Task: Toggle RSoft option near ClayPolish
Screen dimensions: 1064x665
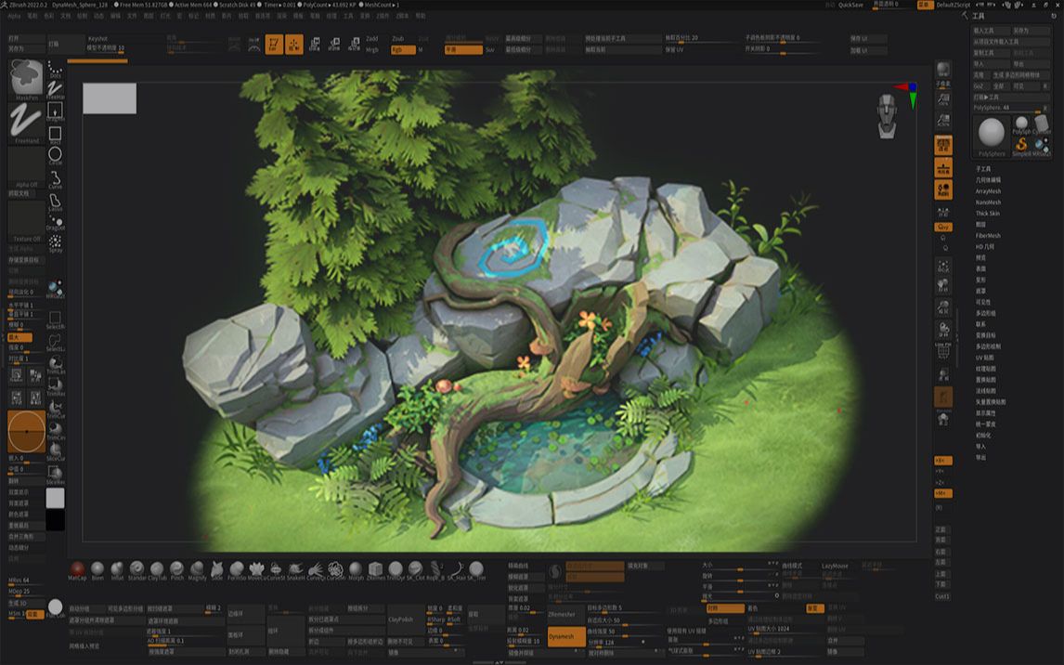Action: (454, 619)
